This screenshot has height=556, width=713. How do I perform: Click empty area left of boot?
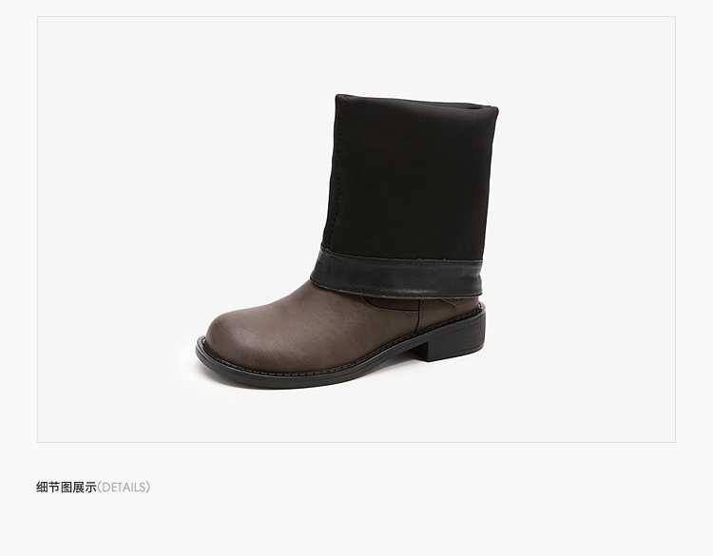tap(118, 227)
